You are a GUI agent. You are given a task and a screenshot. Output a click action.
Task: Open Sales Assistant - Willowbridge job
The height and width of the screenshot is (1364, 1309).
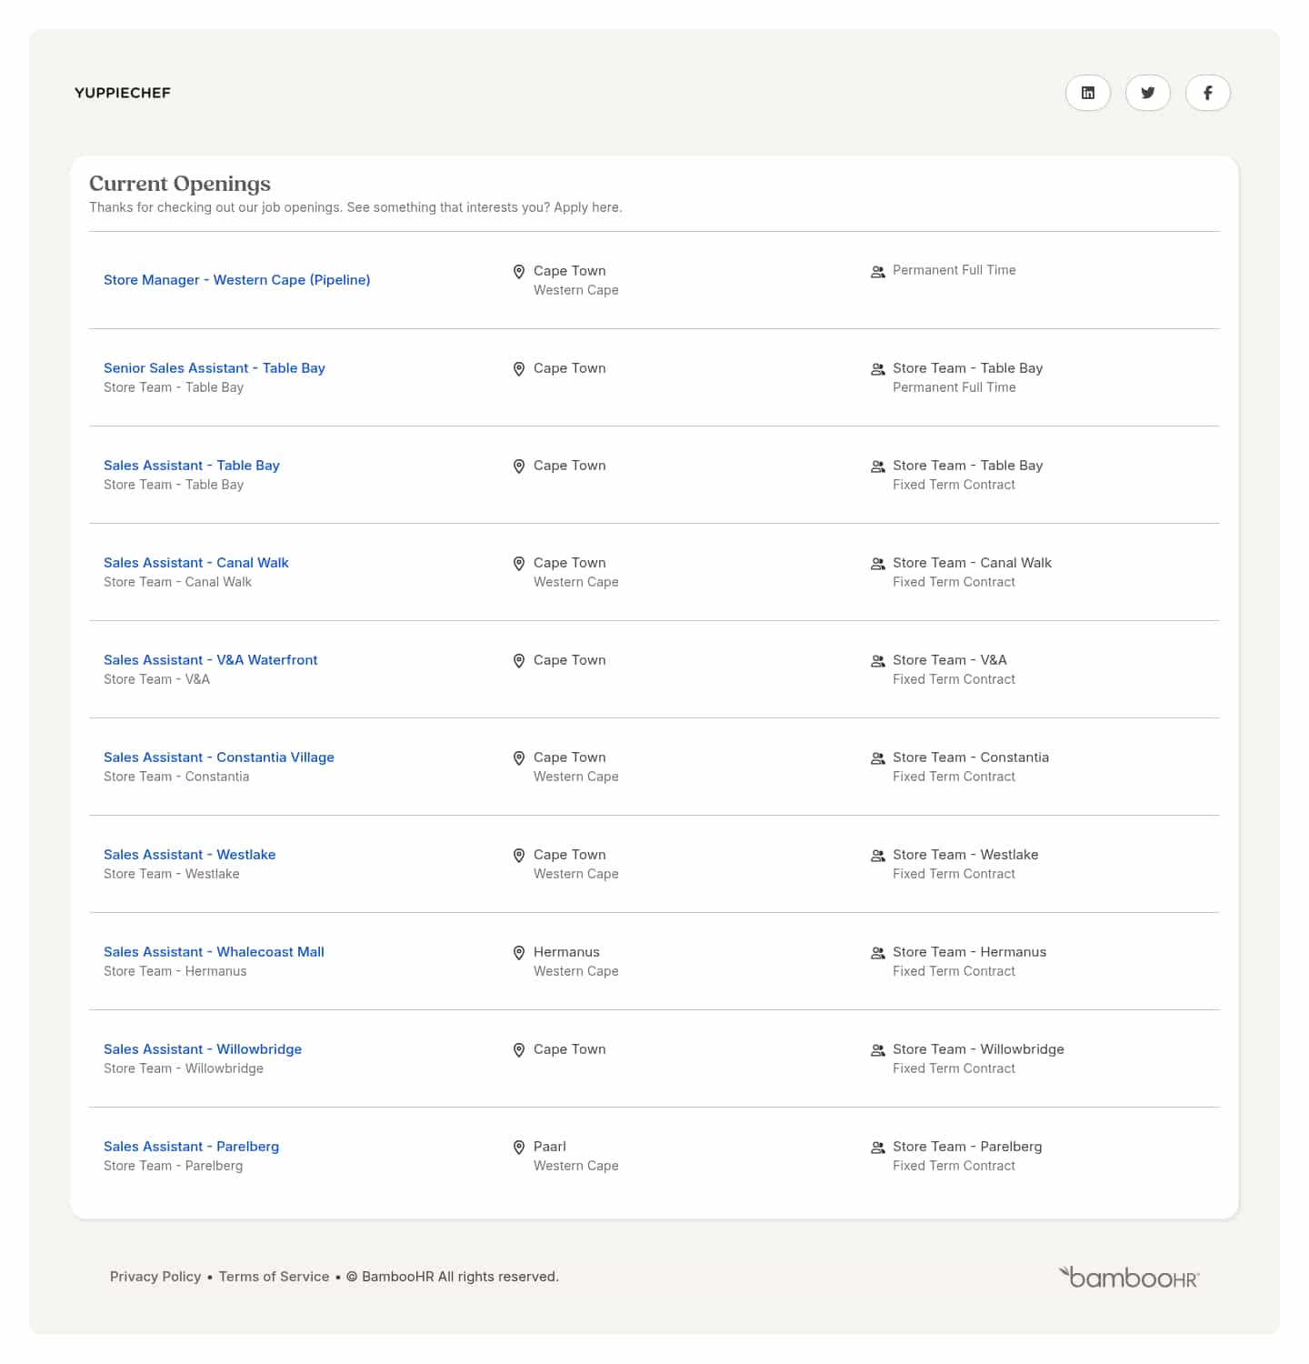[203, 1049]
